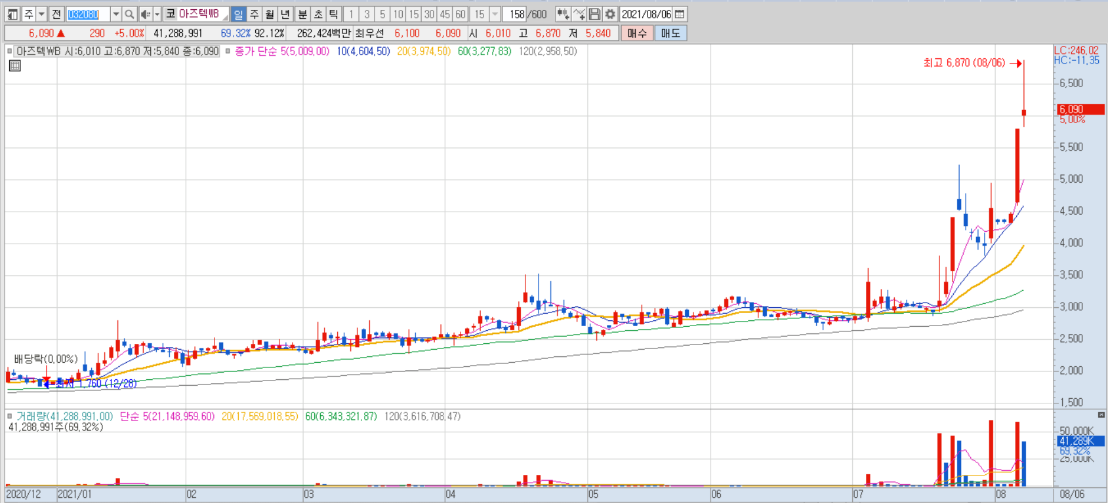
Task: Open chart settings gear icon
Action: point(610,14)
